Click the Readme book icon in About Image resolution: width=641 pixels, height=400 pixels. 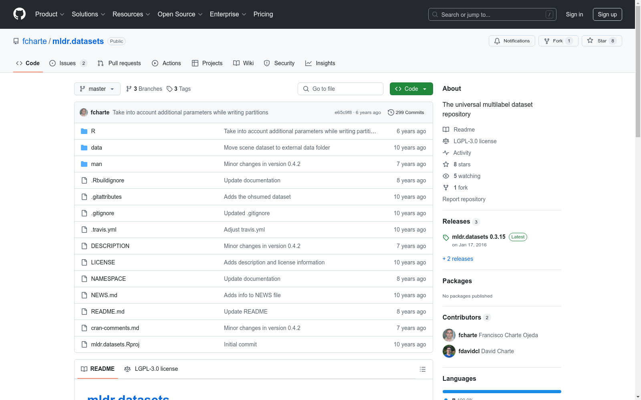(446, 130)
